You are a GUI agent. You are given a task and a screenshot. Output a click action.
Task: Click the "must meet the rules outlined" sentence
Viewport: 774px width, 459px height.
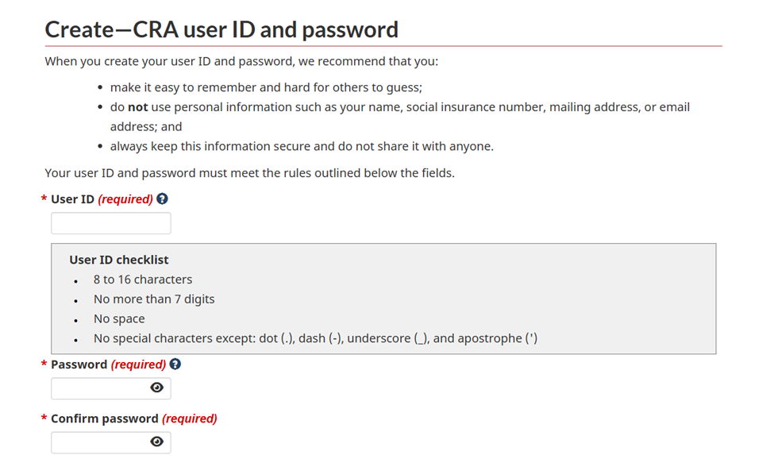249,172
